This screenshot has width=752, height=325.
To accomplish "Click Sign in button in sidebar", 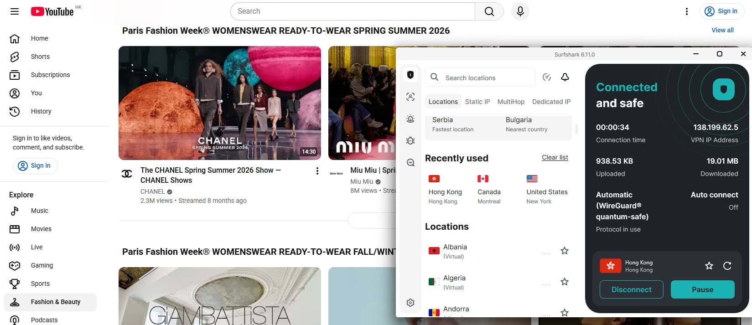I will pyautogui.click(x=35, y=166).
